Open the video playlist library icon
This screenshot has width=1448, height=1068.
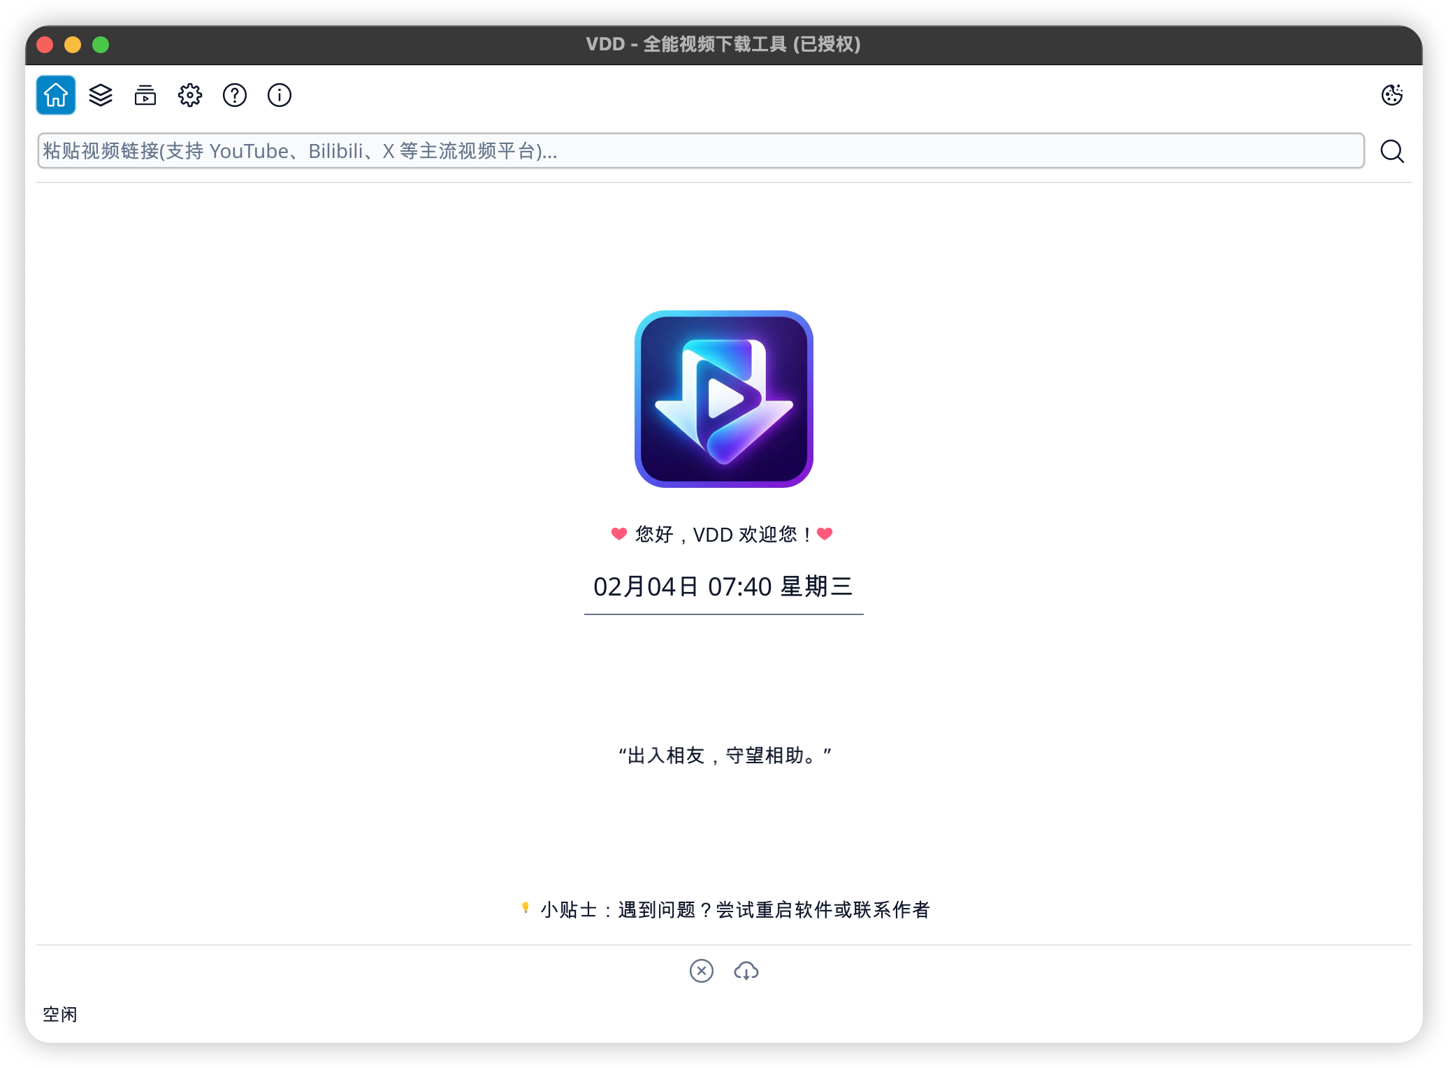[x=145, y=95]
